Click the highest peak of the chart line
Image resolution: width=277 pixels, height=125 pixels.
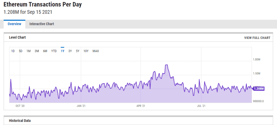(x=166, y=65)
